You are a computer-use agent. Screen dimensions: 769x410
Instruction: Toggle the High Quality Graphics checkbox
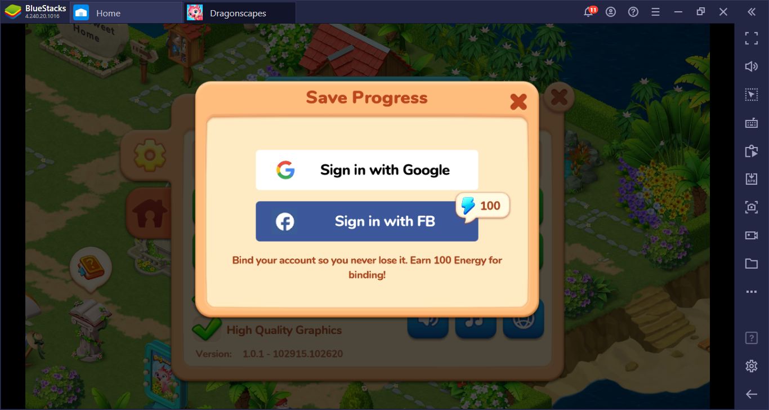pyautogui.click(x=207, y=329)
